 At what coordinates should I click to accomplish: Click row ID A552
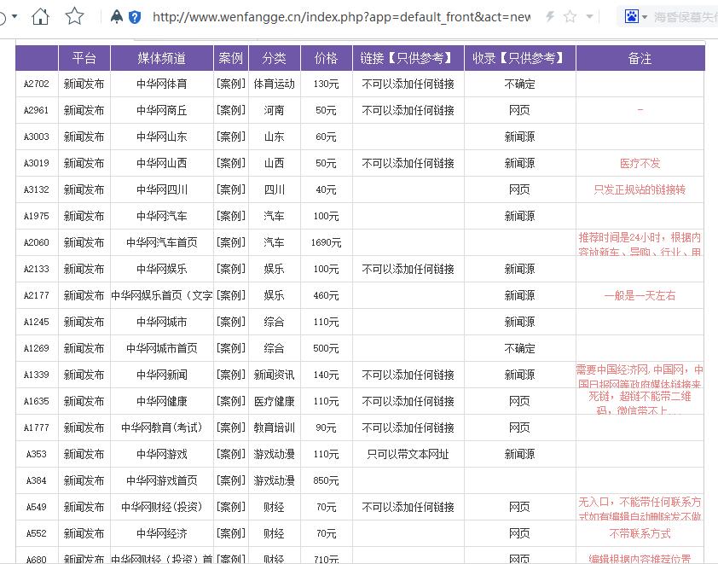[36, 533]
